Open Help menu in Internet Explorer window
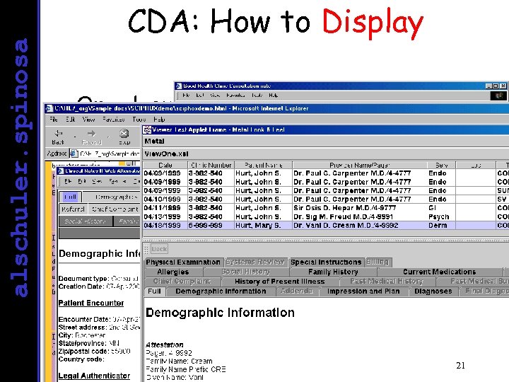The image size is (509, 382). 159,120
